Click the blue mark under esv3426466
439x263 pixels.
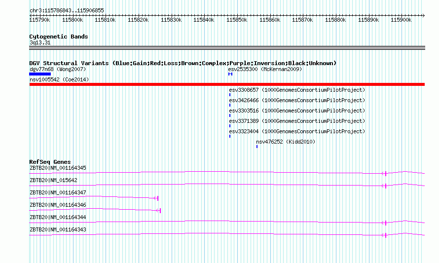[x=230, y=105]
